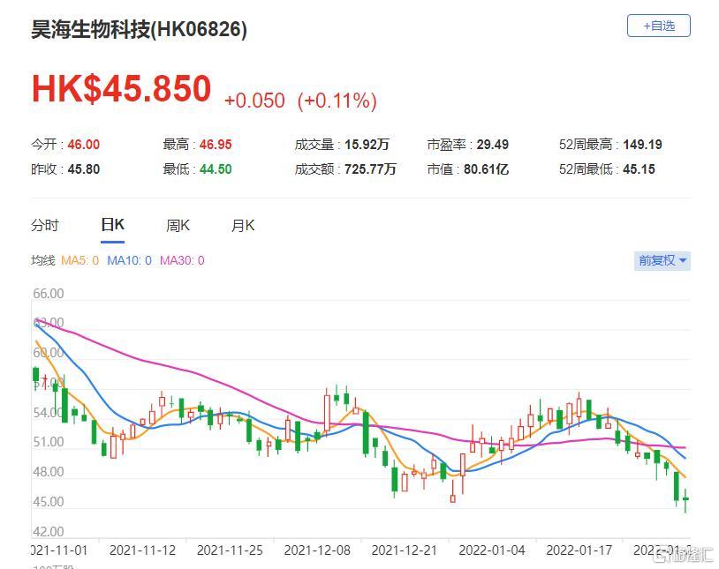Switch to the 分时 intraday tab

pyautogui.click(x=45, y=226)
